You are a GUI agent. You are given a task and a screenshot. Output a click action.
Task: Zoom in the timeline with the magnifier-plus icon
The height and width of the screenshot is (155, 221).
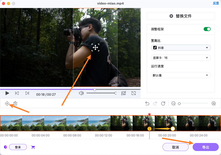point(213,103)
